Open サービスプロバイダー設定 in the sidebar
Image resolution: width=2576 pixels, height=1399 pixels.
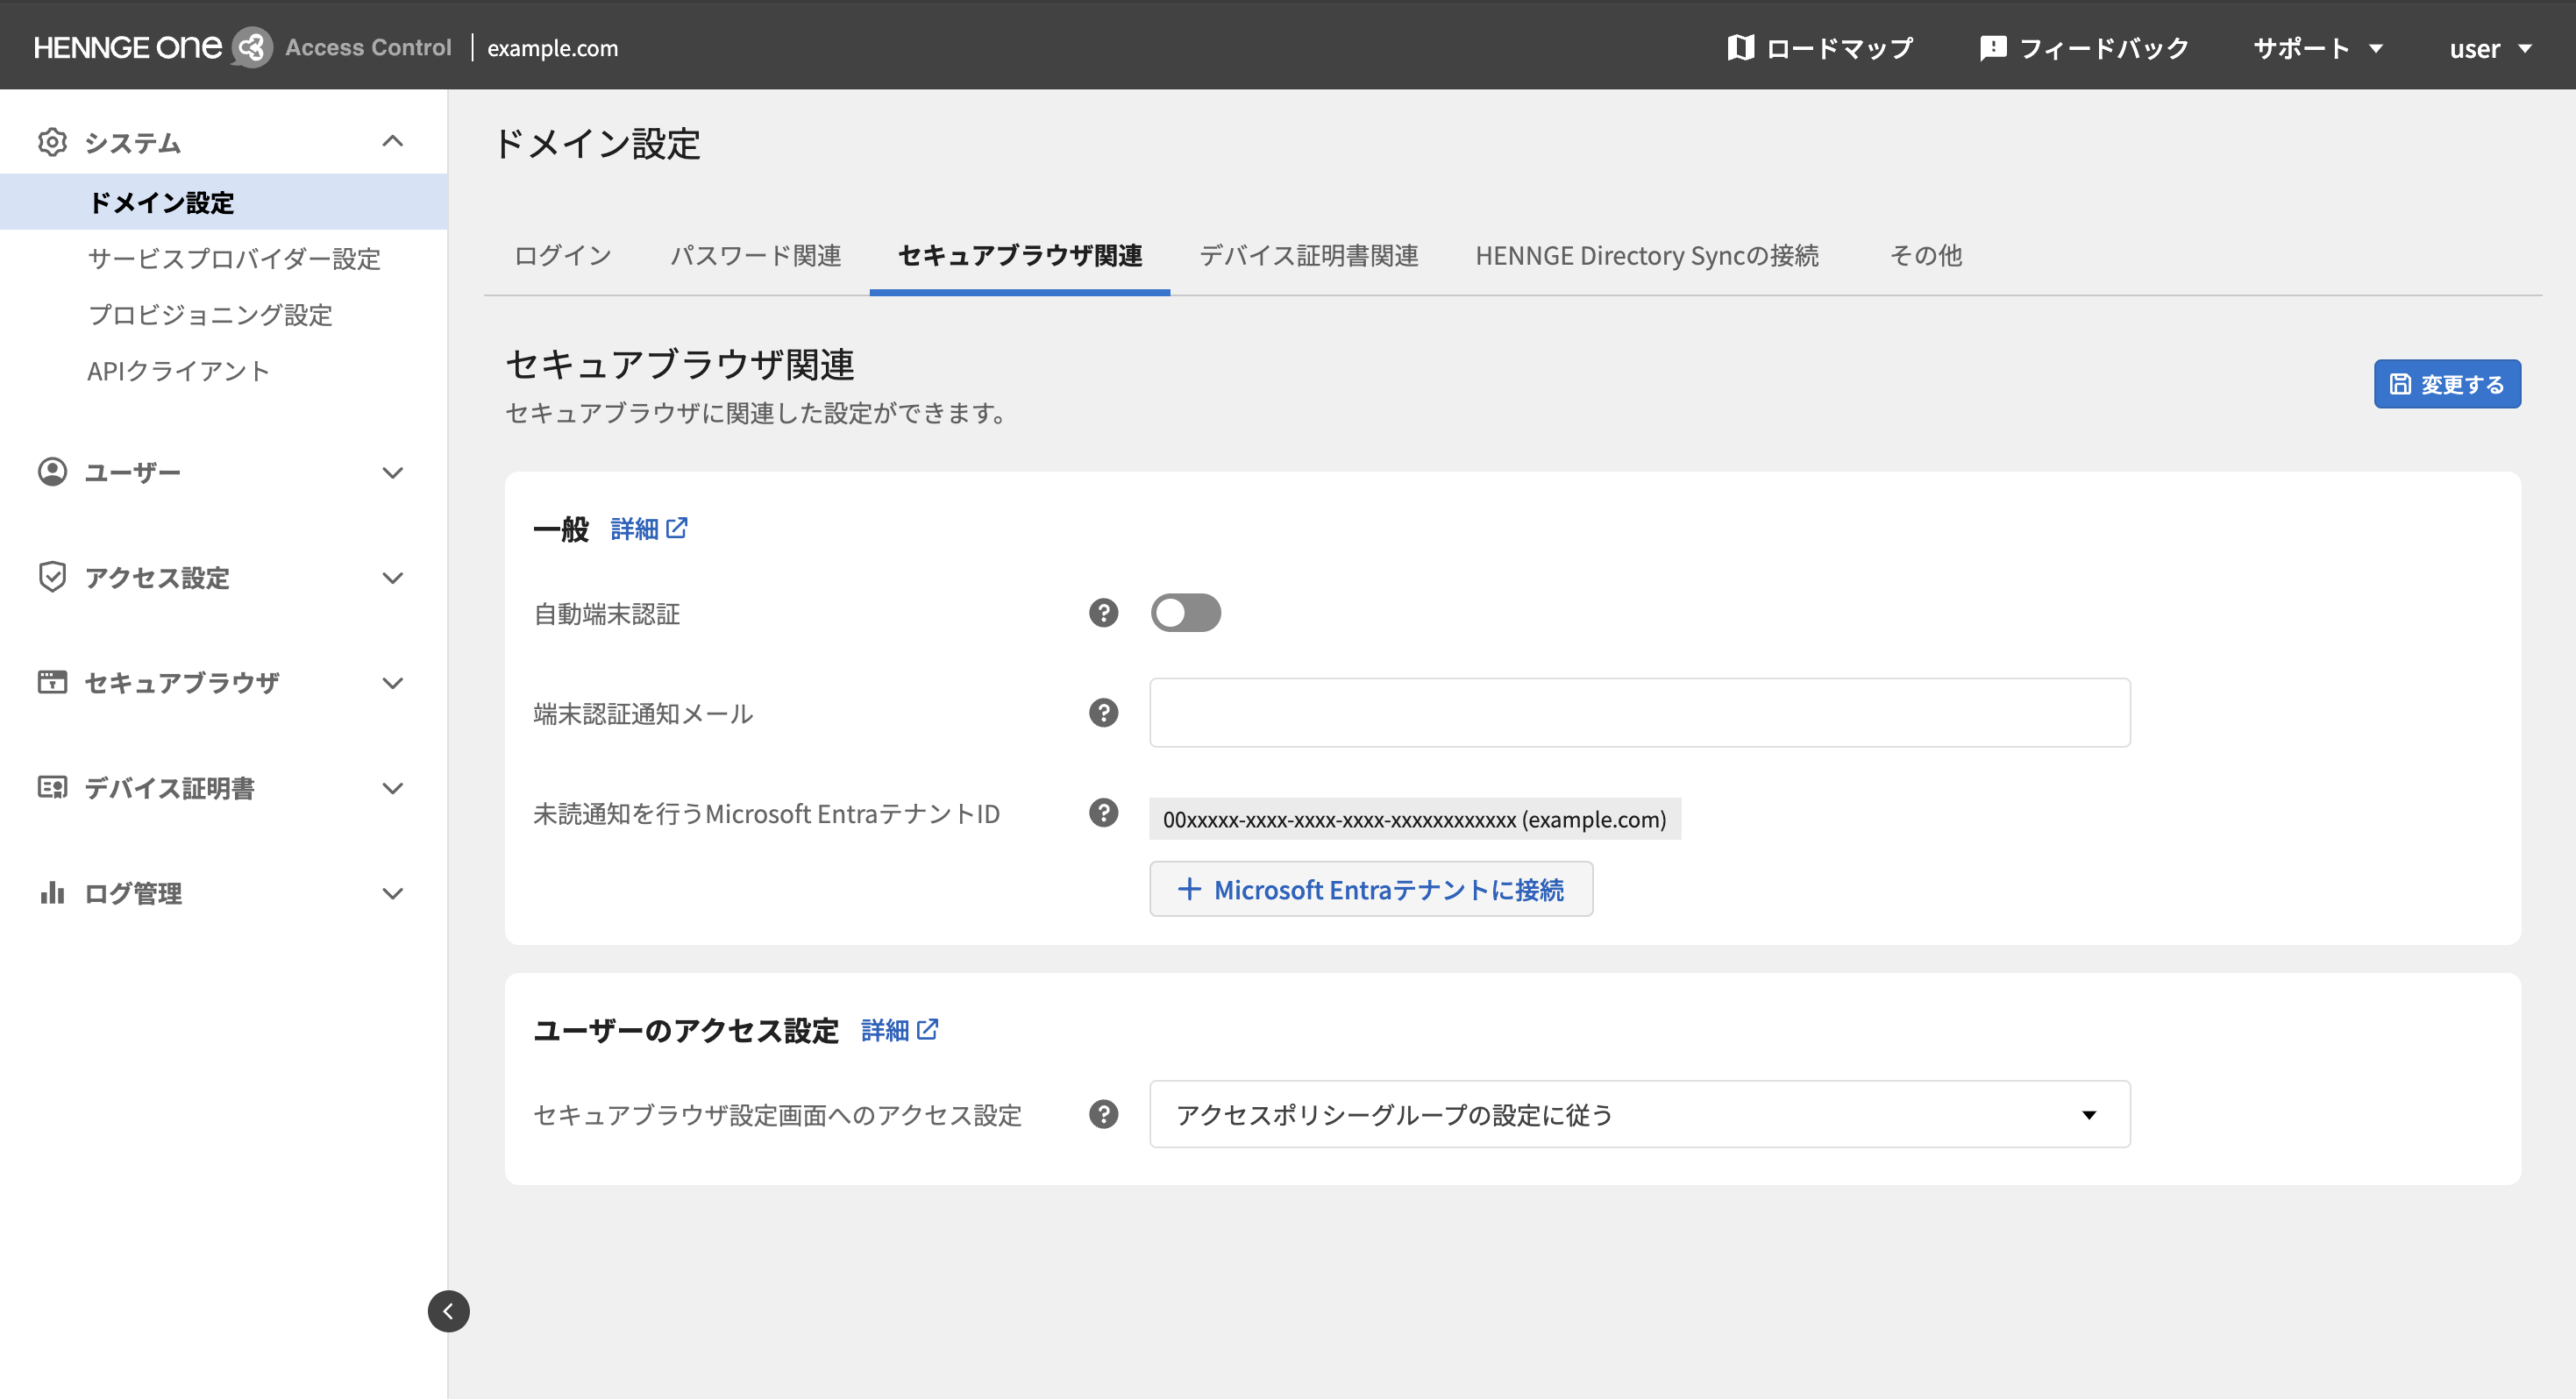point(234,258)
